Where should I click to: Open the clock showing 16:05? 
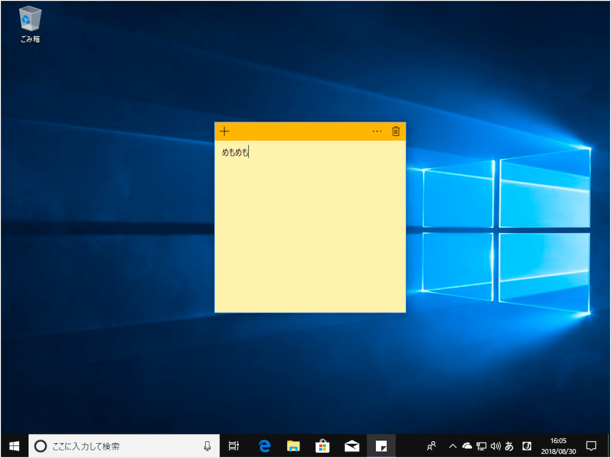(x=558, y=446)
